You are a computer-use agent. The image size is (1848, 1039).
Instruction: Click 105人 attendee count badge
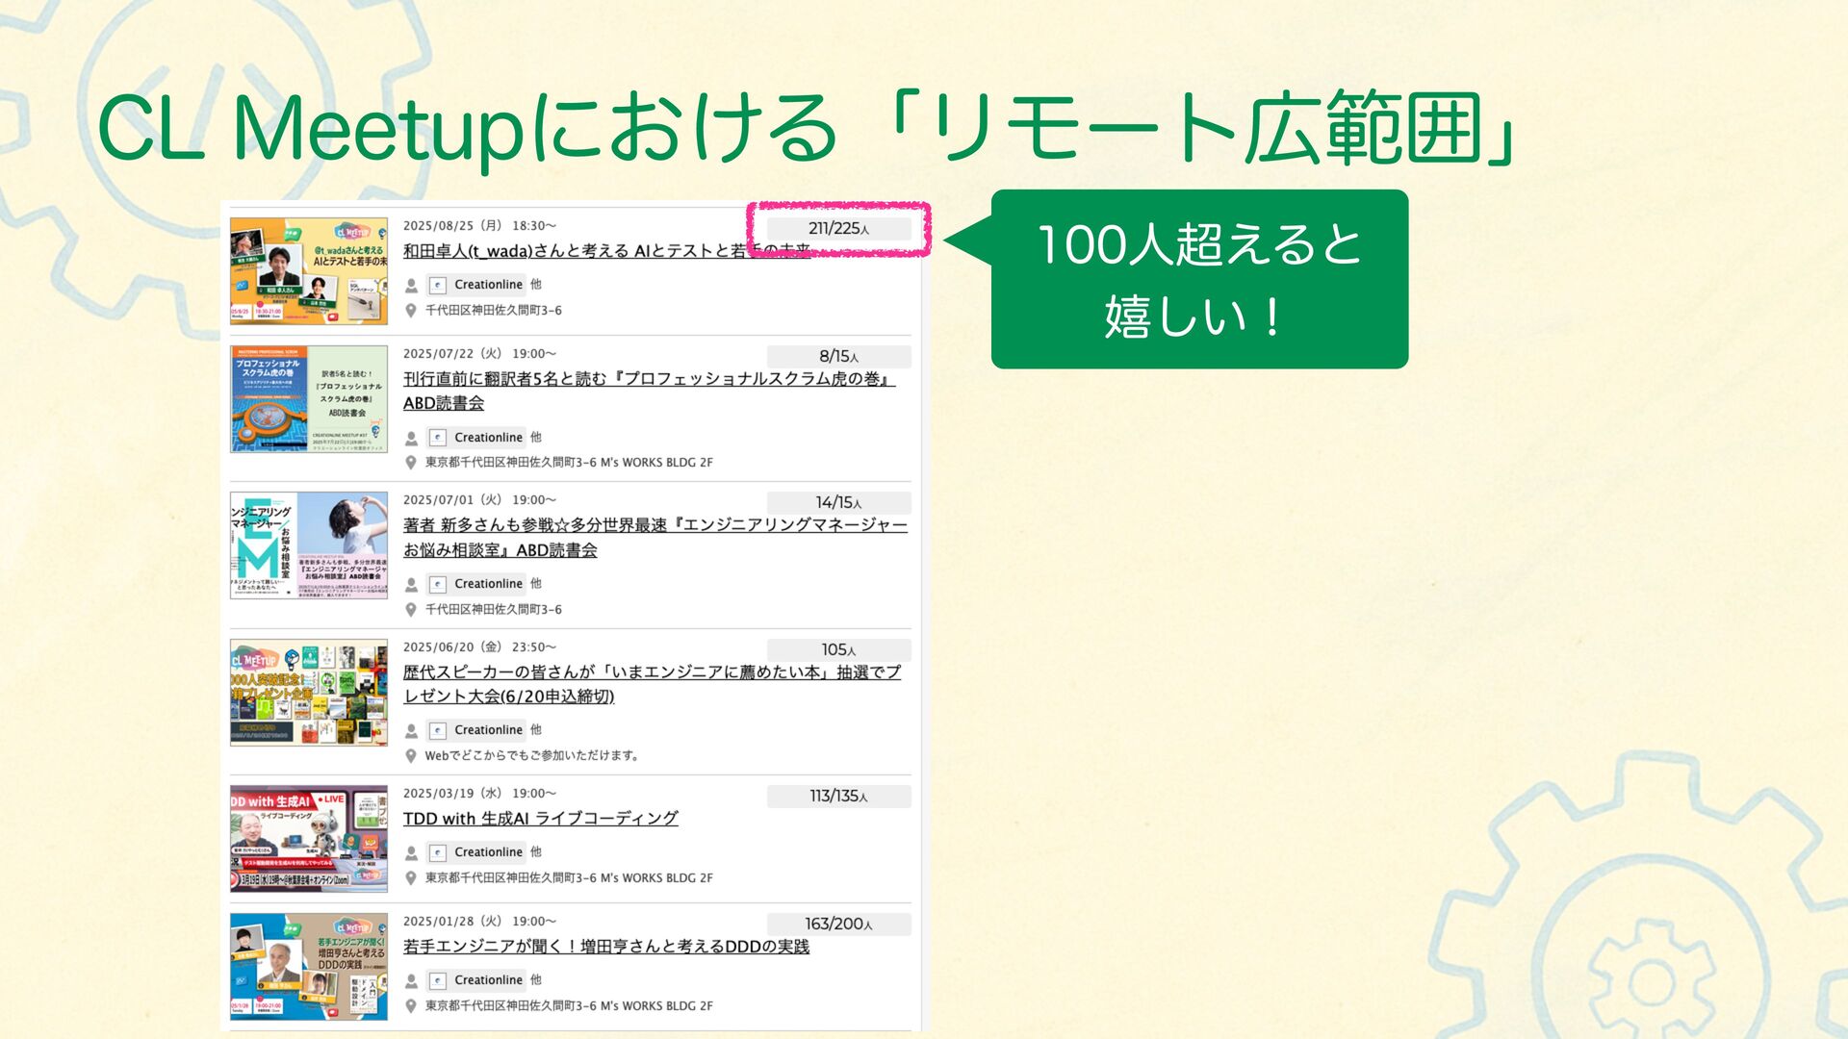pos(838,650)
